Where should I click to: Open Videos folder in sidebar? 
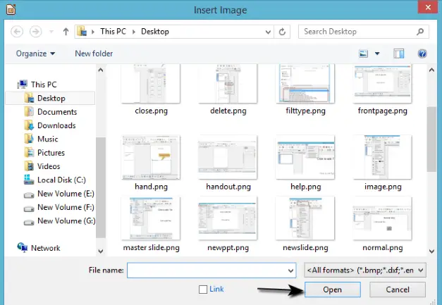[x=49, y=166]
